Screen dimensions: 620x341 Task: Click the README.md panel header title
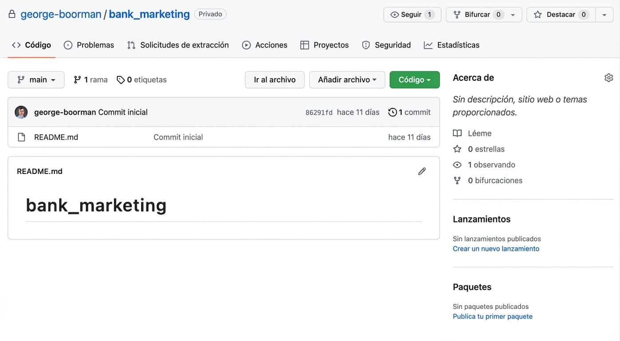pos(40,171)
